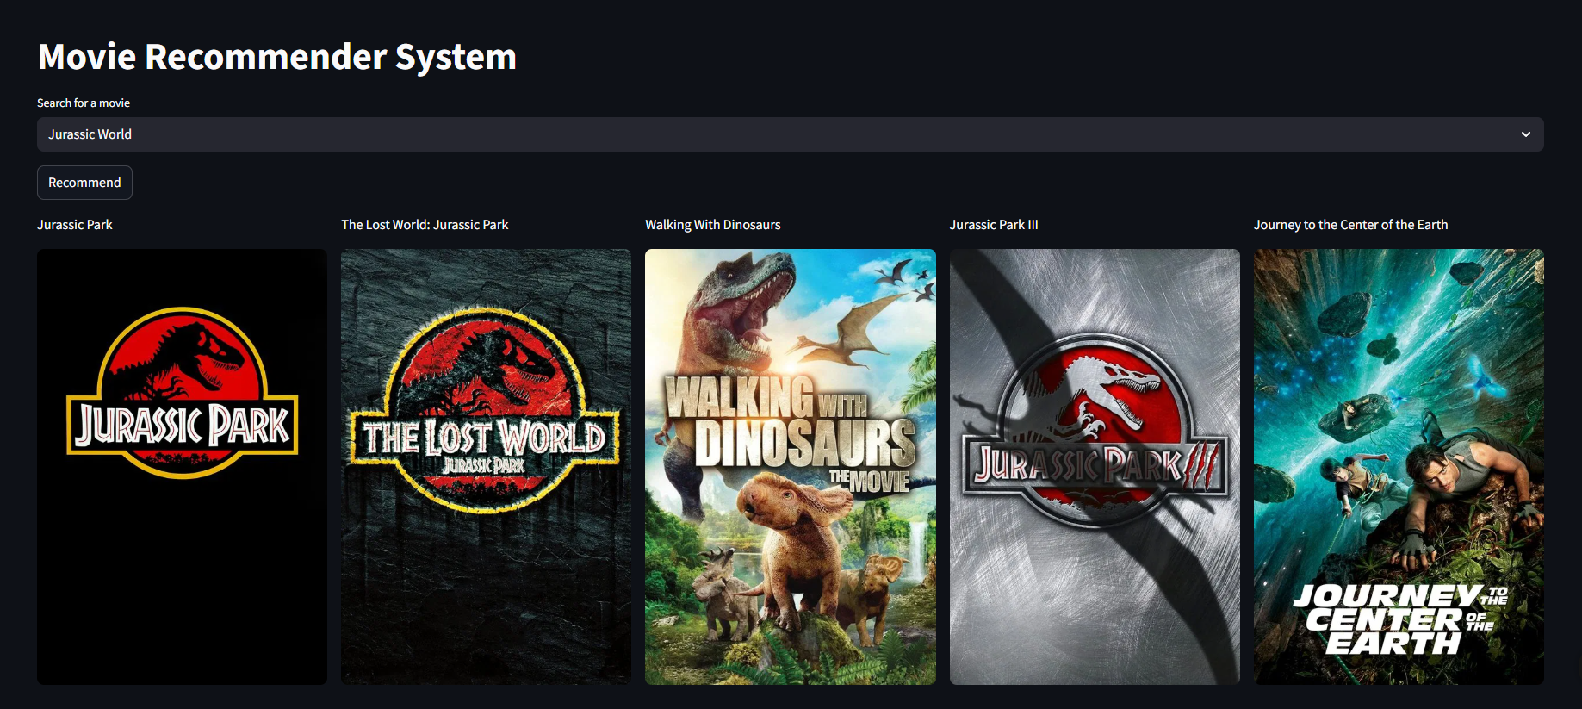
Task: Click 'The Lost World: Jurassic Park' caption
Action: tap(425, 225)
